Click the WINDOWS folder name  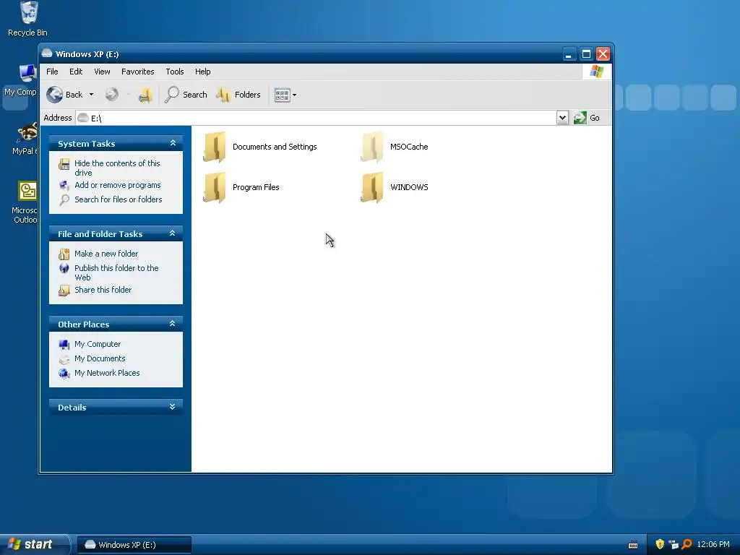(x=409, y=187)
